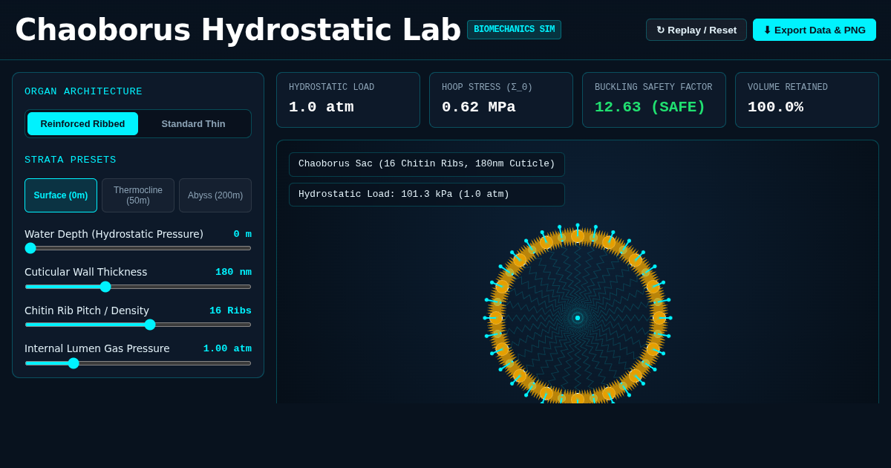Click the 0 m depth value
This screenshot has width=891, height=468.
pyautogui.click(x=242, y=234)
